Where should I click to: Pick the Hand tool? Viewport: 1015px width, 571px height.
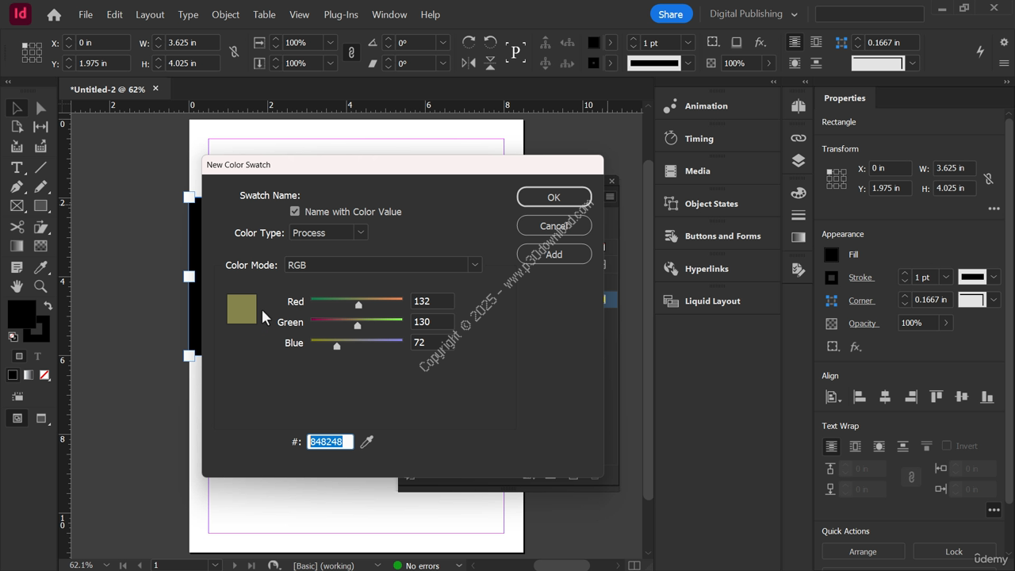pyautogui.click(x=17, y=286)
